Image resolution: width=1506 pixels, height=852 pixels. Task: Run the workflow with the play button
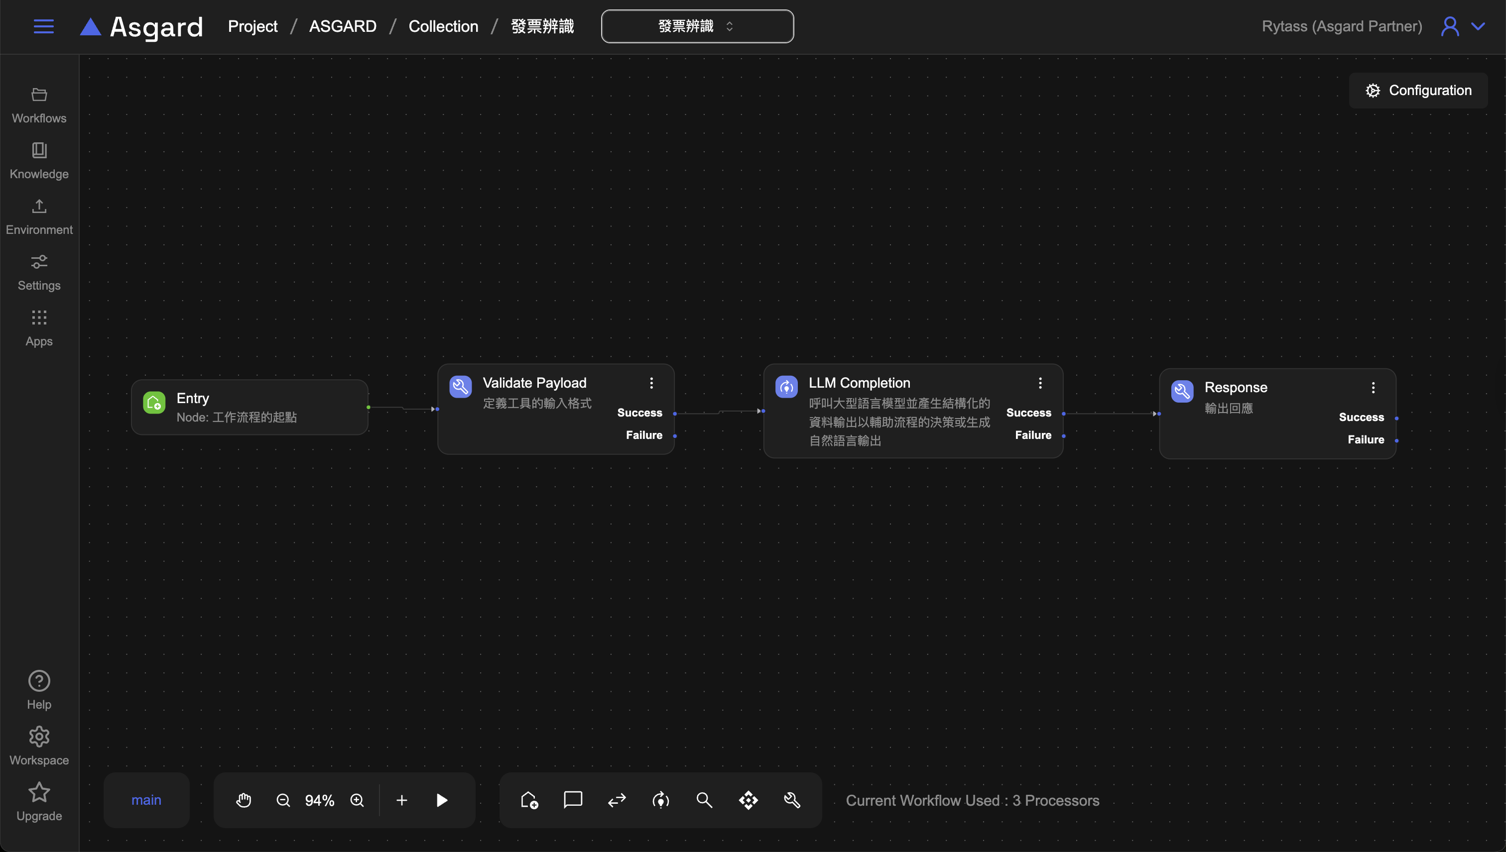442,800
